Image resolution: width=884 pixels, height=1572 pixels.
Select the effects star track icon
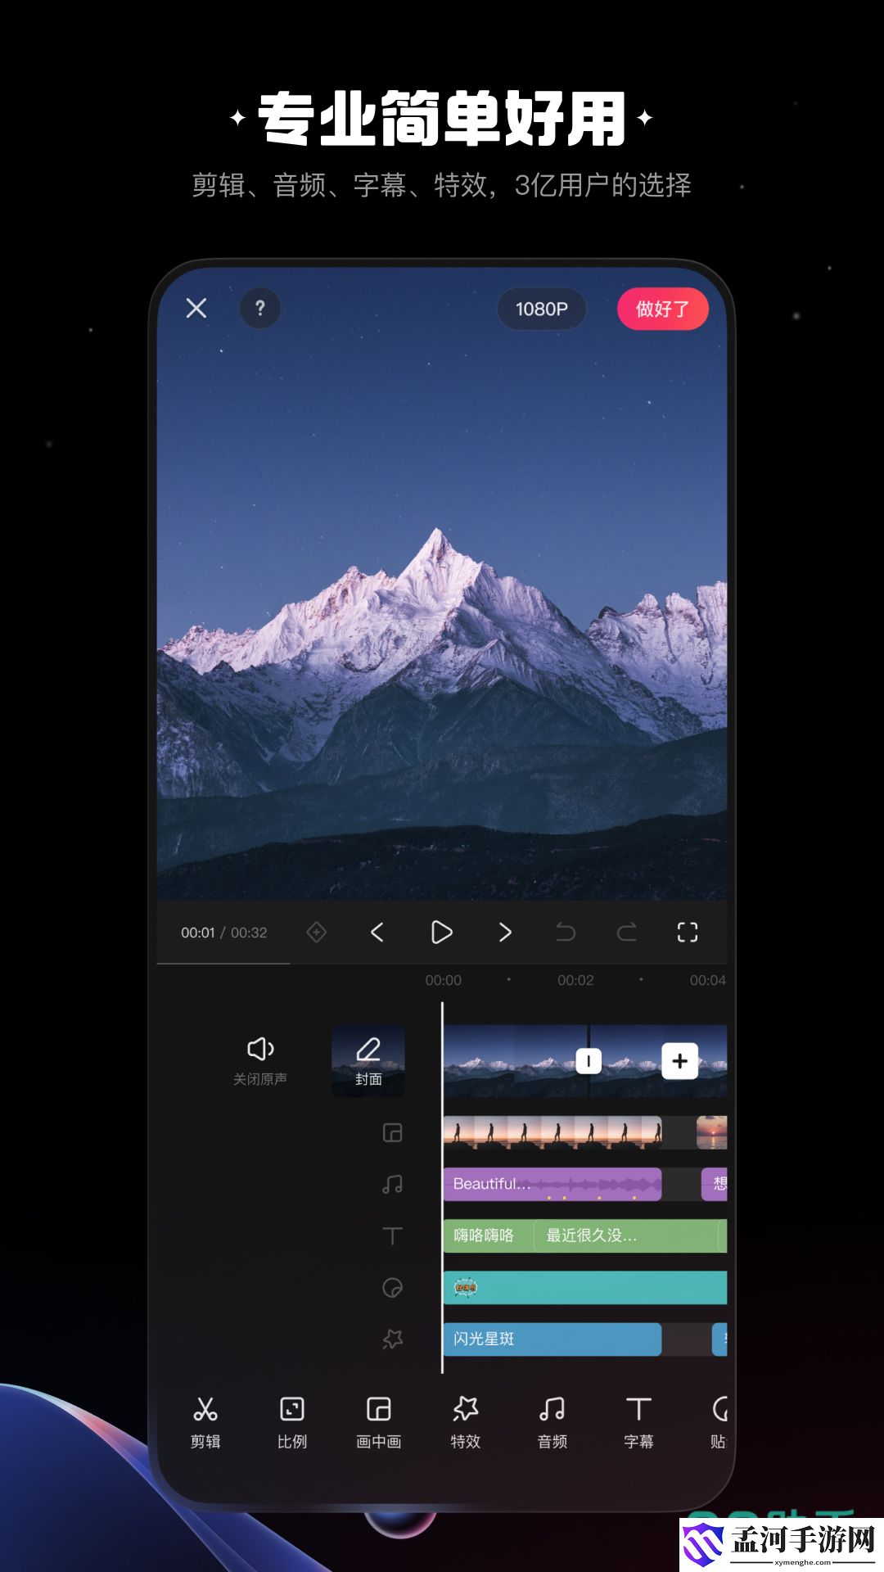point(393,1339)
